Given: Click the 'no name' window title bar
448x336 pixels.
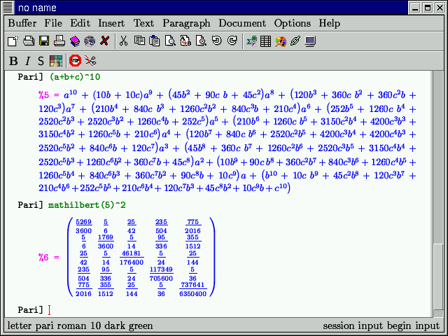Looking at the screenshot, I should (211, 8).
